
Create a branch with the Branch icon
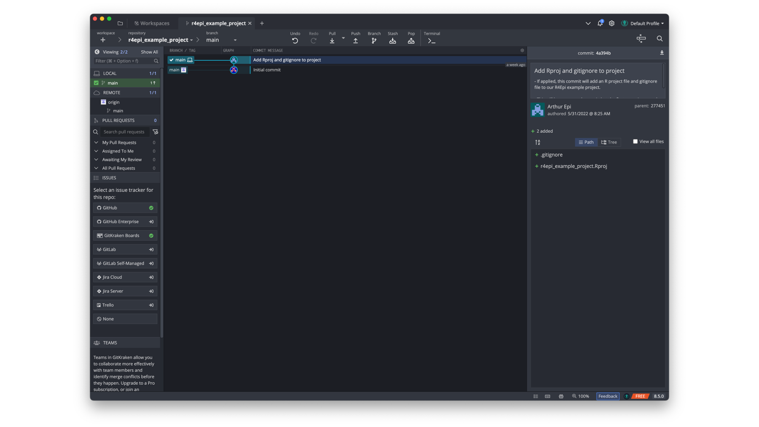[374, 40]
